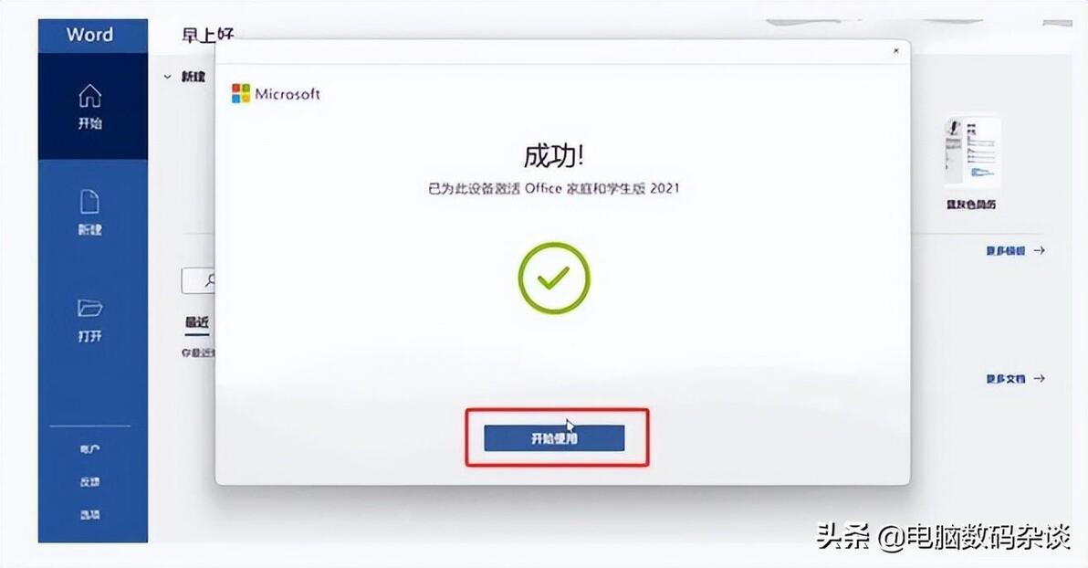
Task: Open 反馈 in the sidebar bottom menu
Action: point(89,482)
